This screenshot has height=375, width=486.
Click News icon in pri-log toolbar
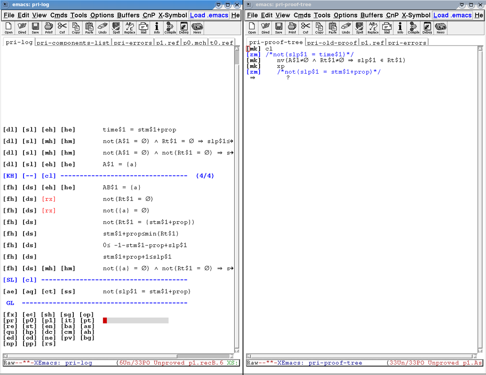[x=197, y=28]
